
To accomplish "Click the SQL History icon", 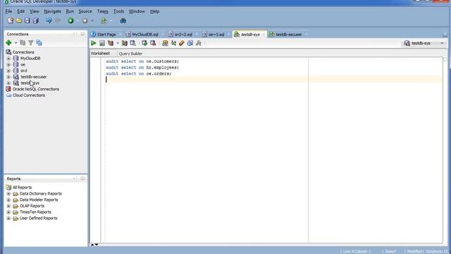I will tap(190, 43).
